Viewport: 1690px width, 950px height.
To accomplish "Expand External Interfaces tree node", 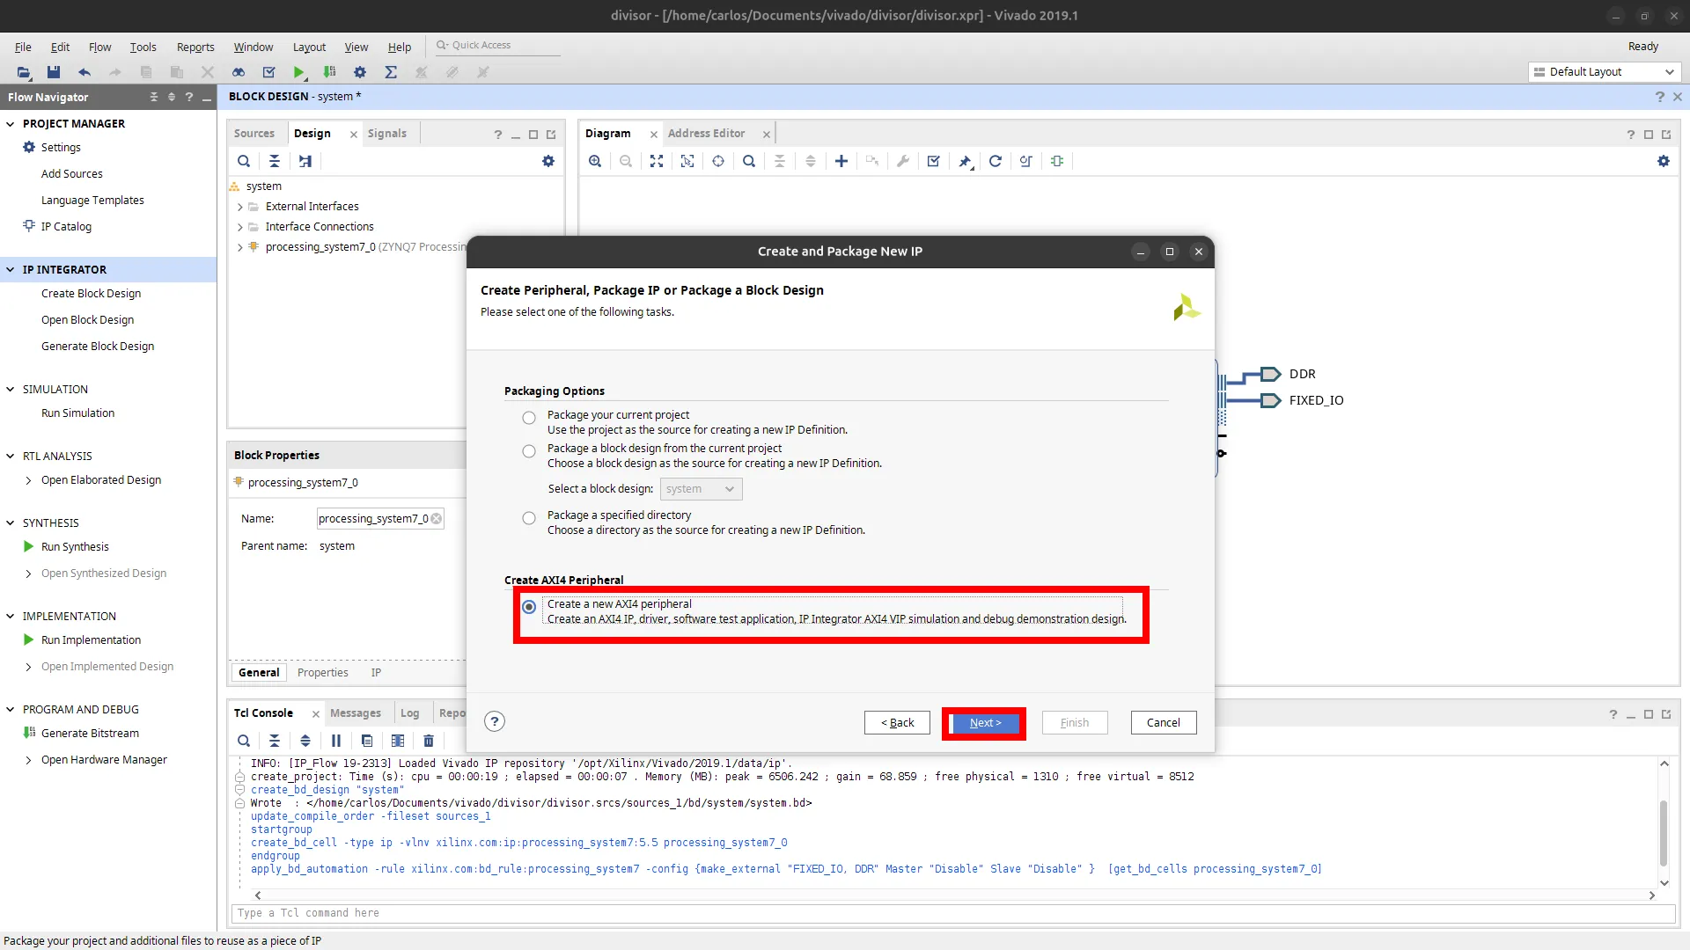I will [x=240, y=207].
